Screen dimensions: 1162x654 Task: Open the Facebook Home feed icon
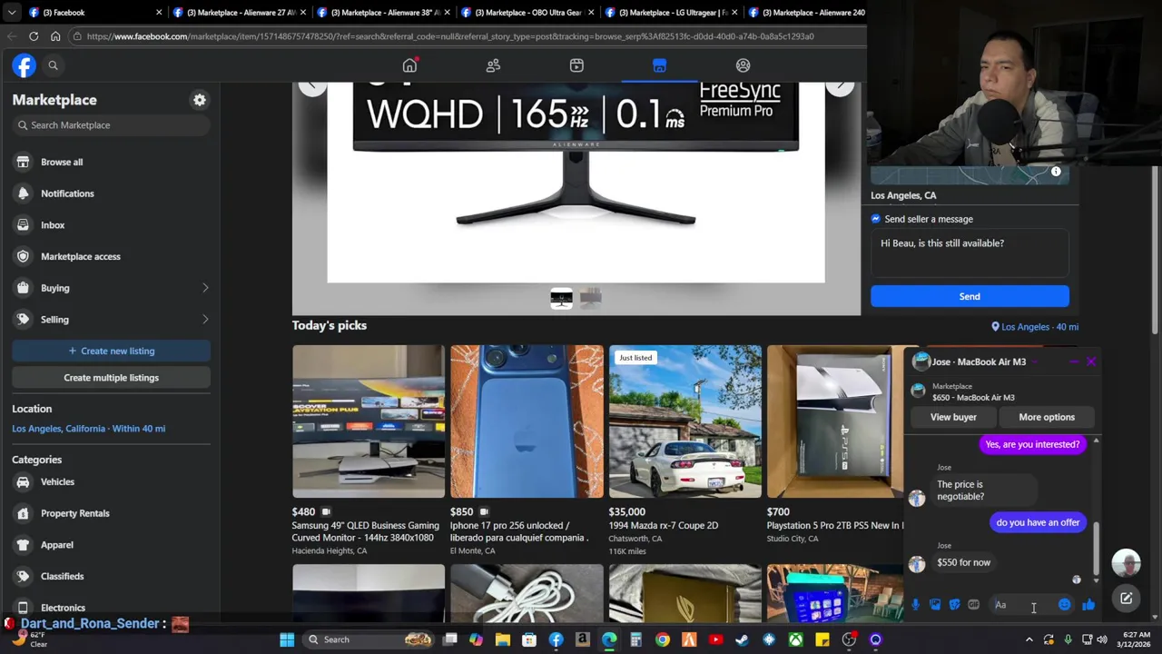click(409, 65)
